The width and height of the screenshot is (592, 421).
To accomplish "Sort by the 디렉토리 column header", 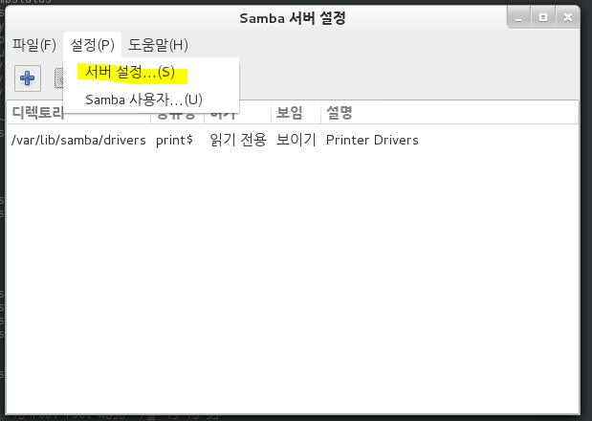I will tap(78, 113).
